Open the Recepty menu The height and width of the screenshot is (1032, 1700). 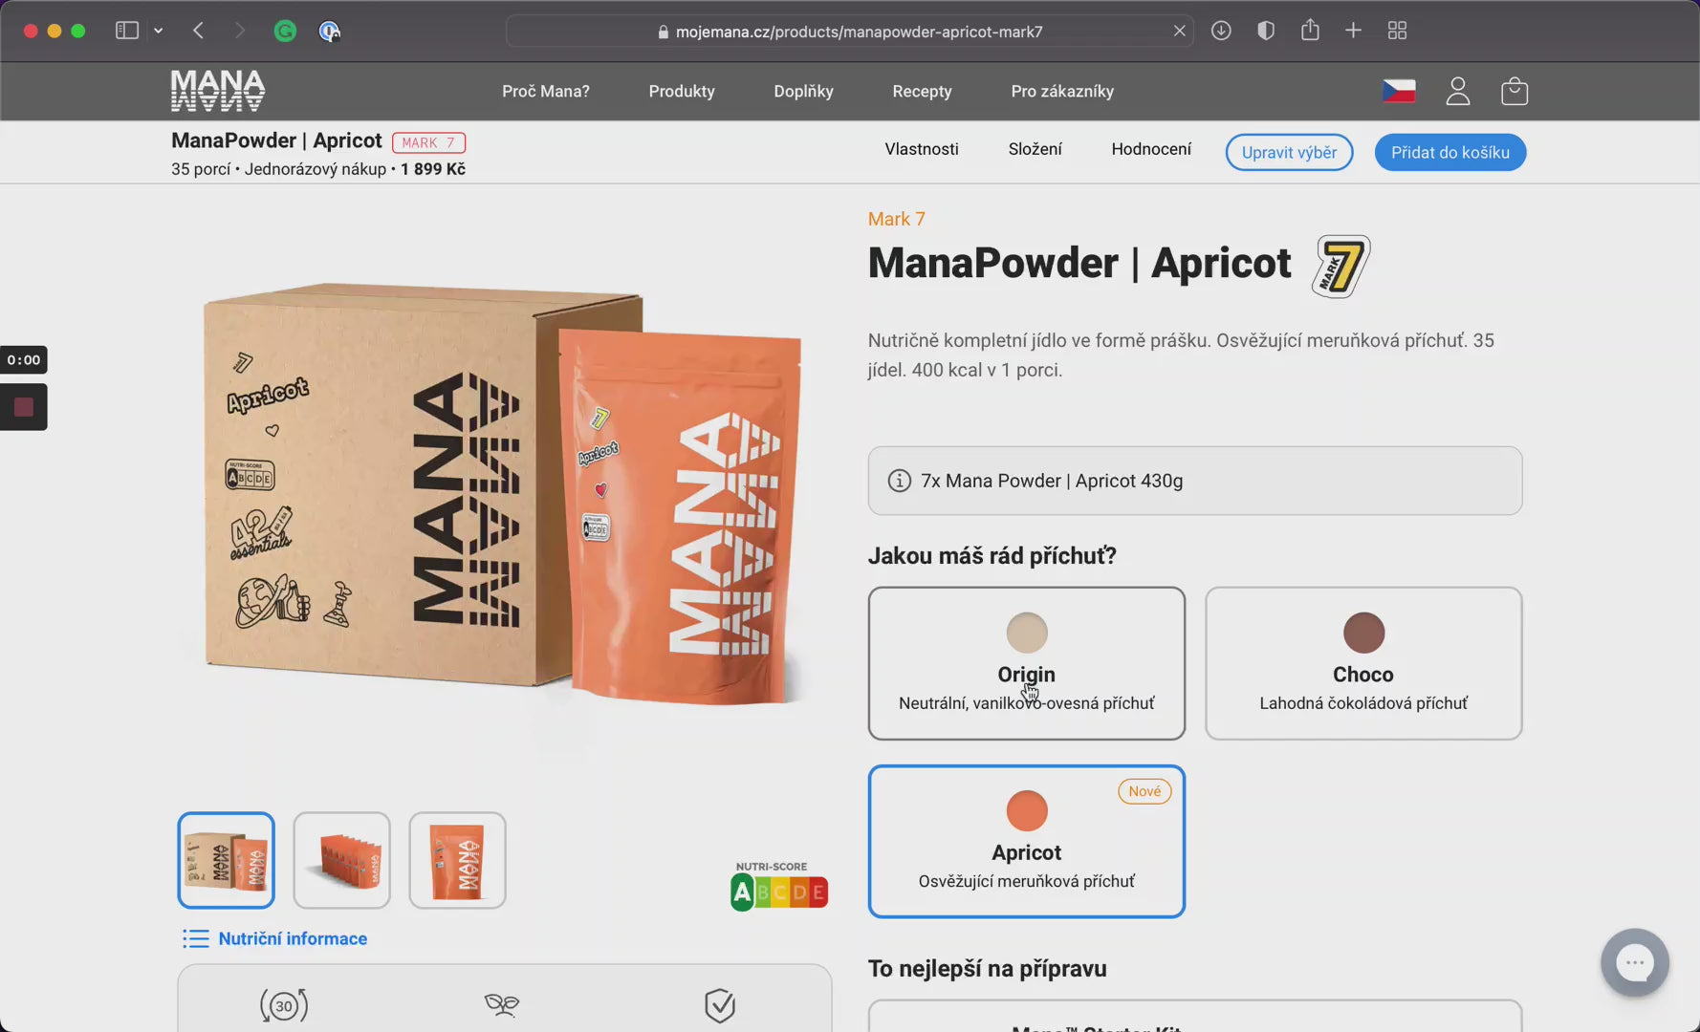click(922, 92)
